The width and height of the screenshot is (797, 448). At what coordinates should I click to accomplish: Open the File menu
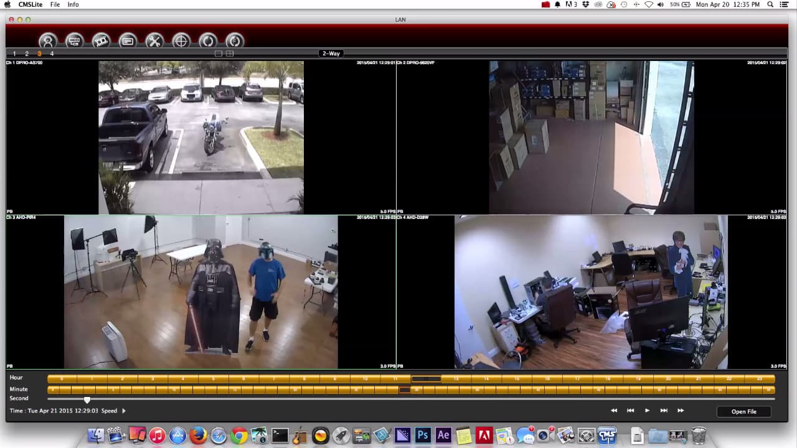[55, 4]
